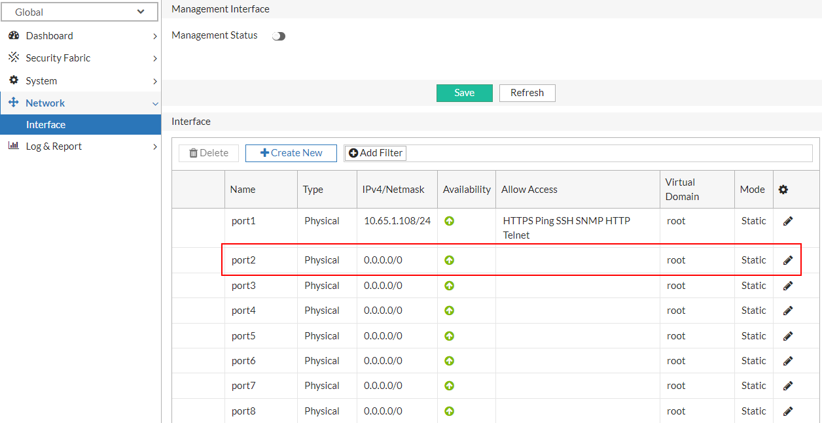Open the Log & Report chart icon
The image size is (822, 423).
coord(14,146)
